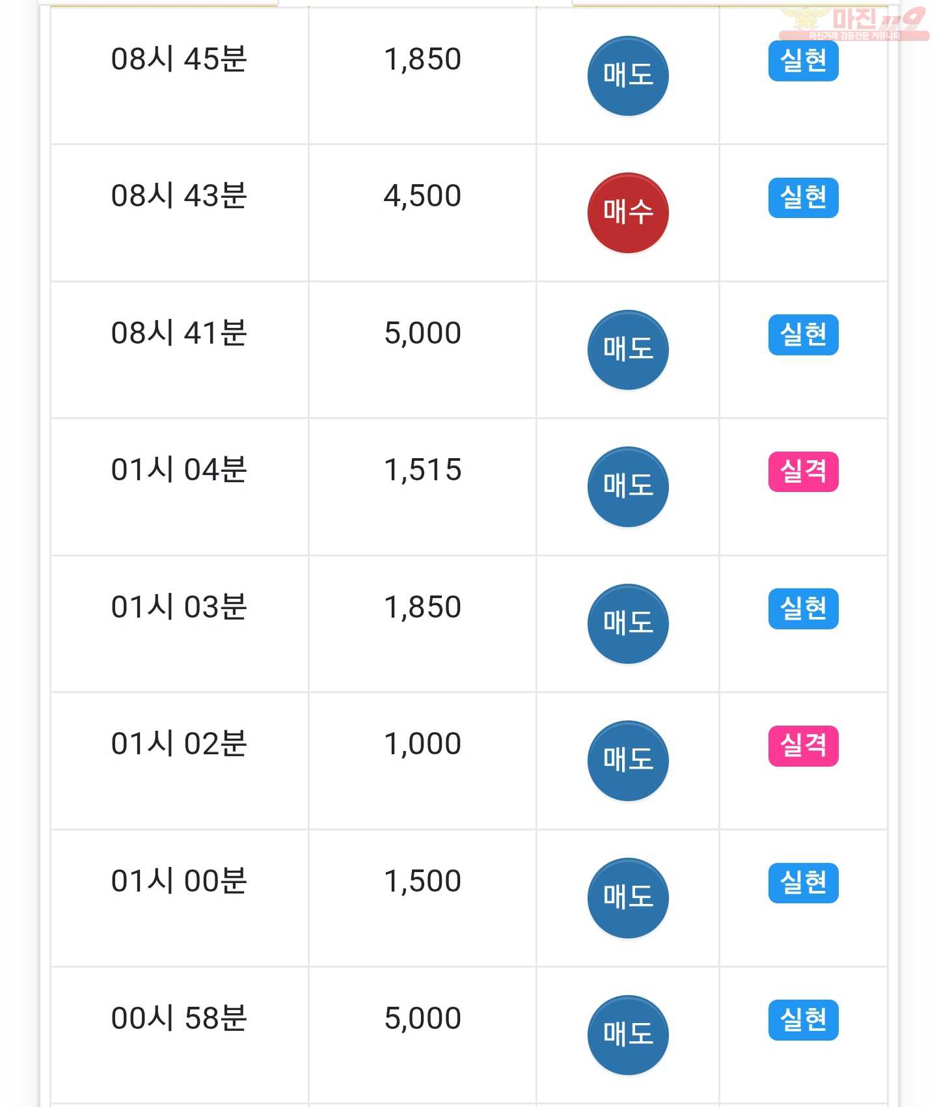Select the 실현 badge in 00시 58분 row
This screenshot has height=1107, width=937.
pos(803,1020)
